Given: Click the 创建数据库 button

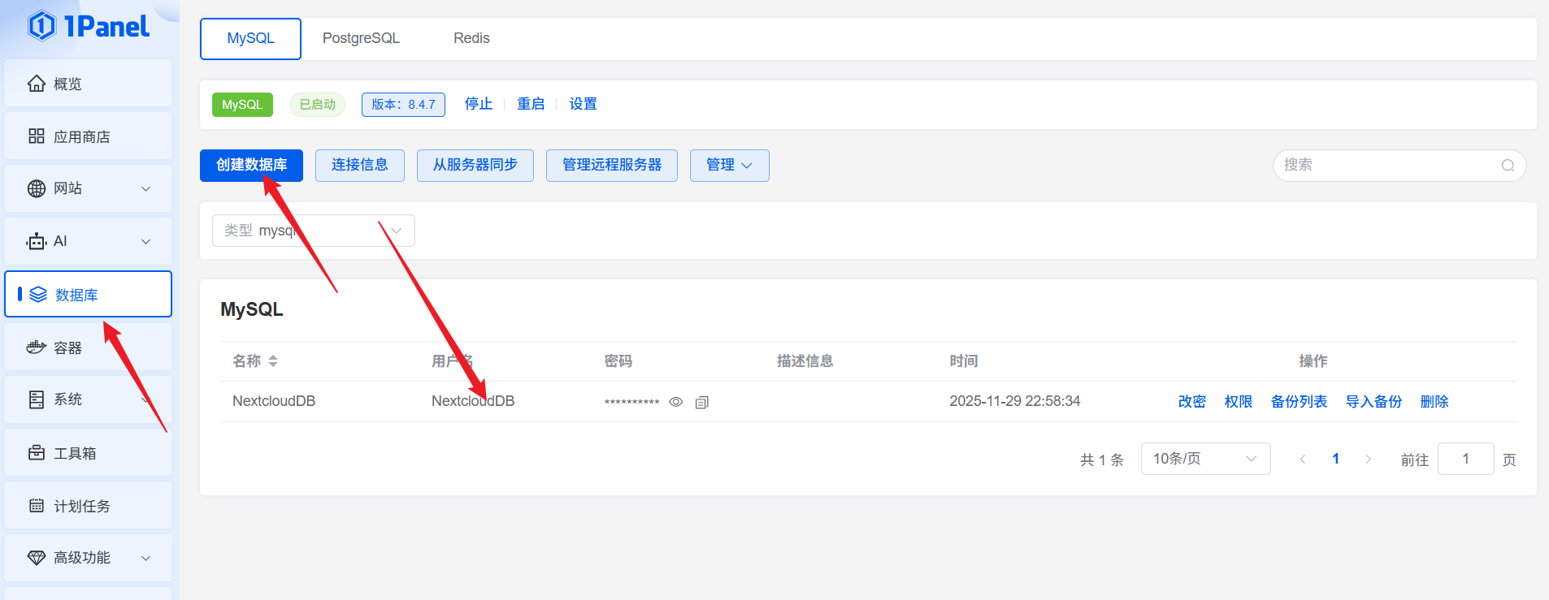Looking at the screenshot, I should point(251,166).
